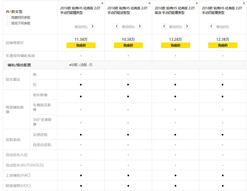Click 询底价 under the 12.38万 price
The height and width of the screenshot is (191, 247).
222,45
